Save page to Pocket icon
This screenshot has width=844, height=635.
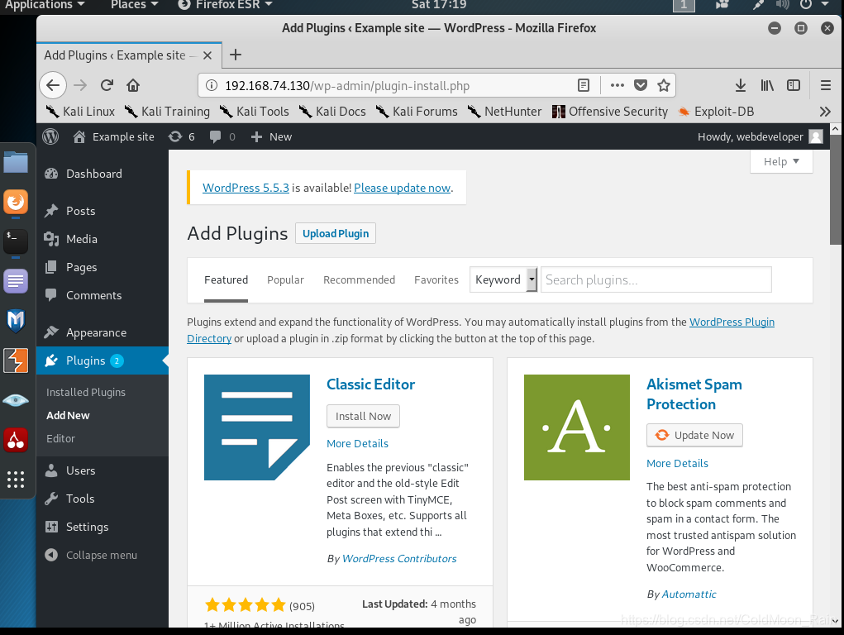pyautogui.click(x=641, y=85)
